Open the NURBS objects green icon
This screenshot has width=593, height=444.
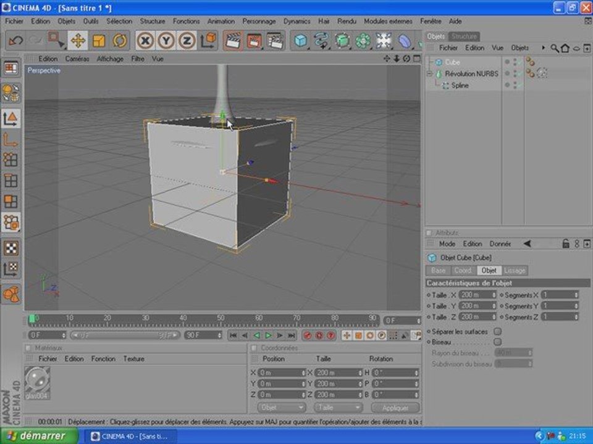[x=342, y=41]
